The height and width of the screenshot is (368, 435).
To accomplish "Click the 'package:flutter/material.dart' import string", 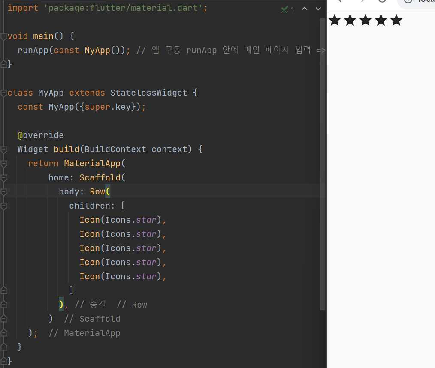I will click(123, 8).
